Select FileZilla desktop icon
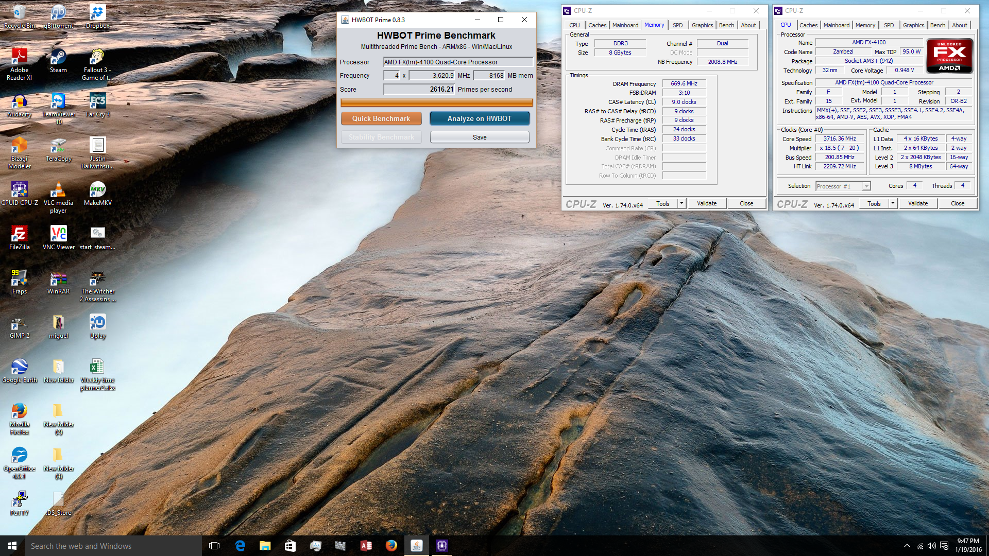989x556 pixels. (20, 238)
